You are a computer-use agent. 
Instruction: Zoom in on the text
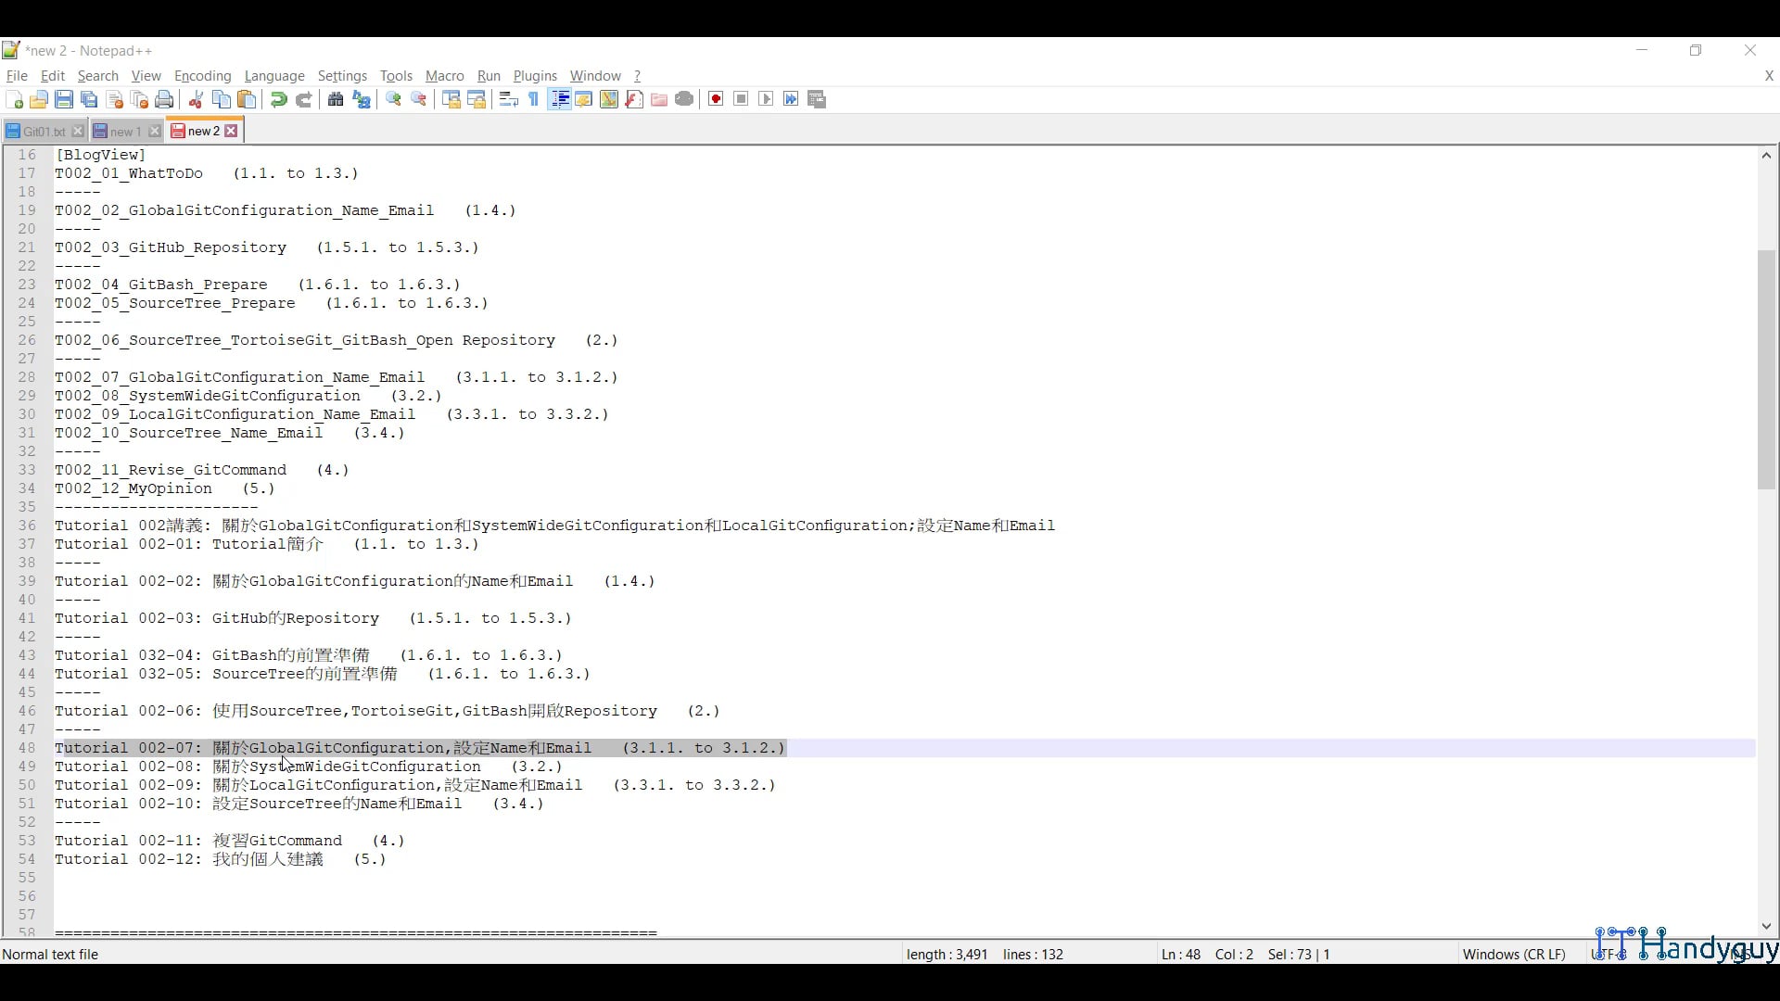pos(394,99)
